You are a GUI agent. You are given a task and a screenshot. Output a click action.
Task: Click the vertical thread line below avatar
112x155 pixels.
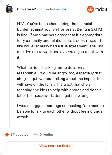click(x=9, y=71)
